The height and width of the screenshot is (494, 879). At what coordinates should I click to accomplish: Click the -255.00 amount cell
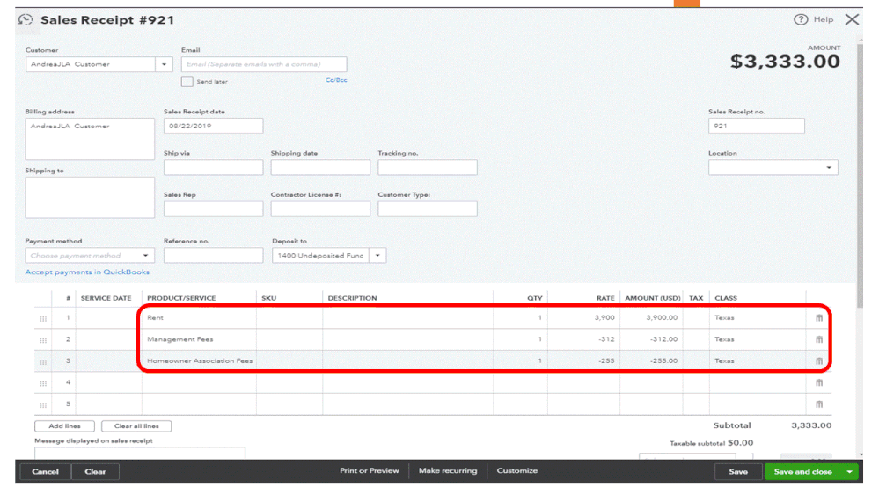point(651,360)
